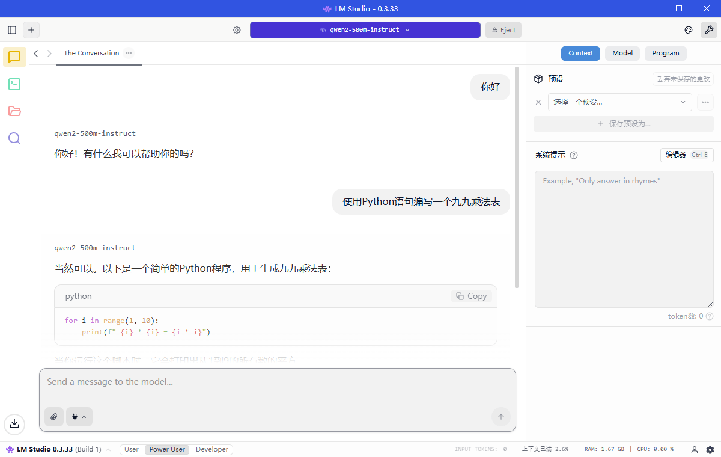This screenshot has width=721, height=457.
Task: Switch to the Model tab
Action: tap(622, 53)
